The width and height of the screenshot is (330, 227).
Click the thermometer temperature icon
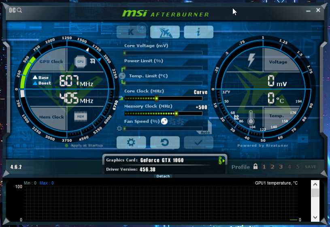pyautogui.click(x=251, y=118)
